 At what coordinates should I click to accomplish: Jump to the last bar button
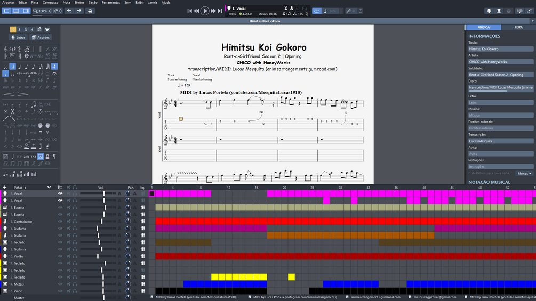click(x=220, y=11)
